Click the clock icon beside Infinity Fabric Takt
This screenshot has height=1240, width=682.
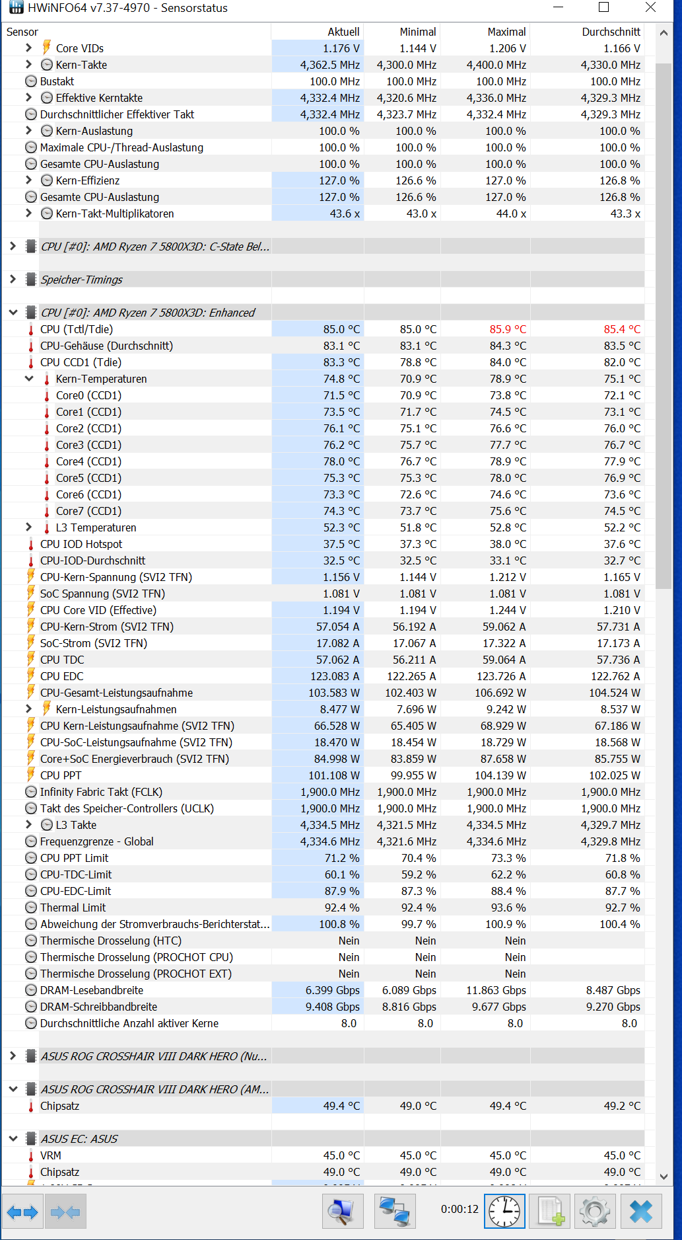pos(31,792)
